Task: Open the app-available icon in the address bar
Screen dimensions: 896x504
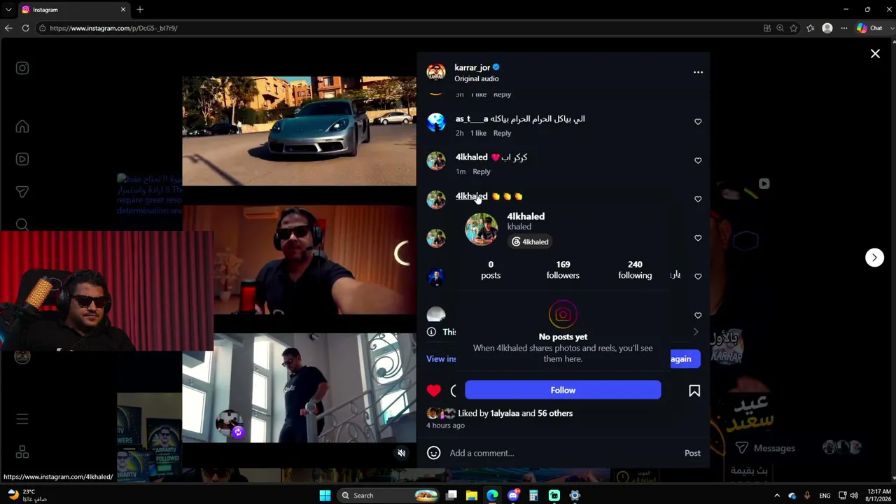Action: pos(767,28)
